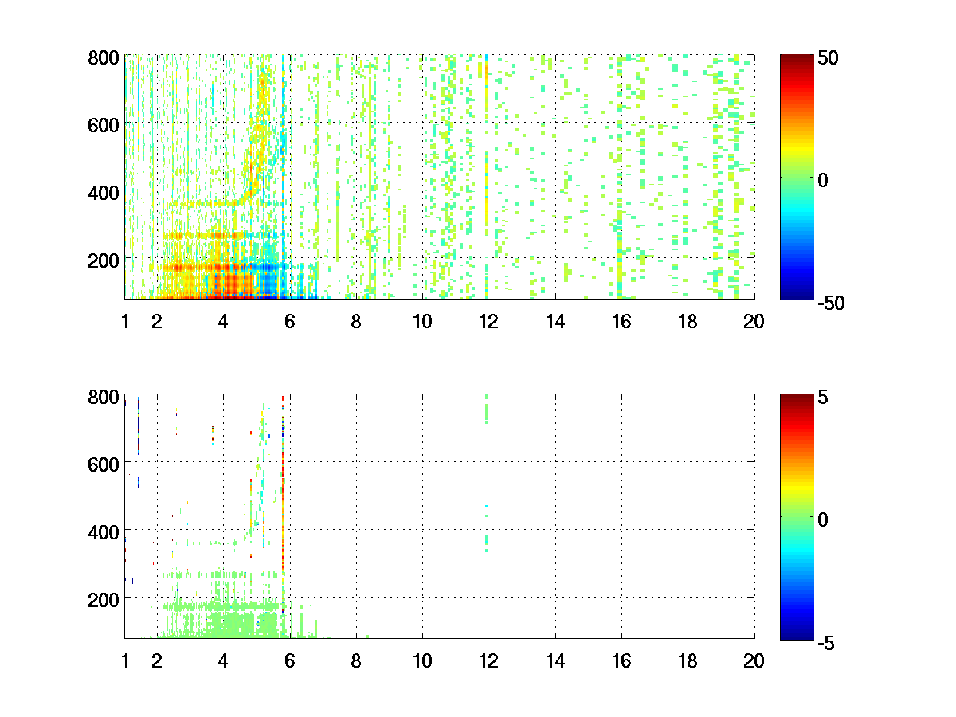Viewport: 956px width, 717px height.
Task: Click the 200 y-axis label of the ±50 plot
Action: pos(104,260)
